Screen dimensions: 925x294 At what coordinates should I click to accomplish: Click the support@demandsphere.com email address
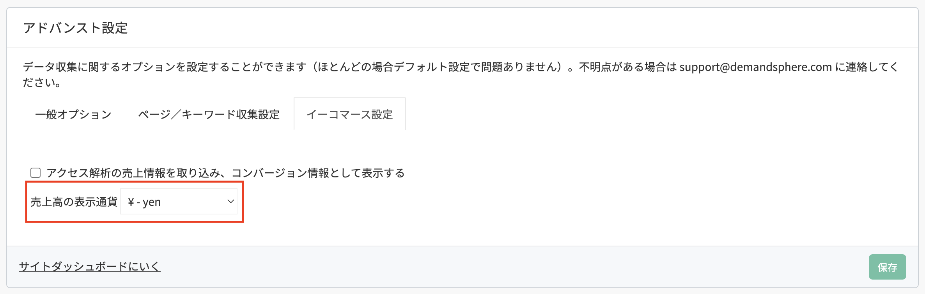pyautogui.click(x=755, y=67)
